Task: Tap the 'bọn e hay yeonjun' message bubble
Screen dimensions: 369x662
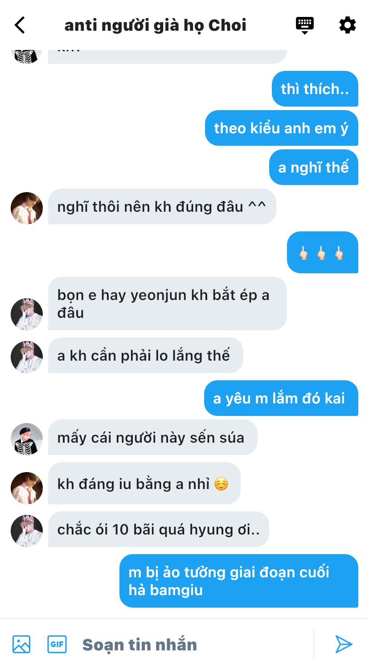Action: point(168,304)
